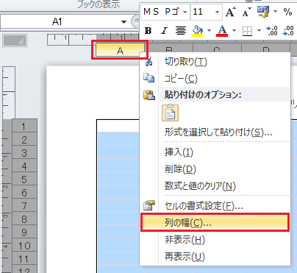297x273 pixels.
Task: Expand accounting format dropdown arrow
Action: click(x=275, y=12)
